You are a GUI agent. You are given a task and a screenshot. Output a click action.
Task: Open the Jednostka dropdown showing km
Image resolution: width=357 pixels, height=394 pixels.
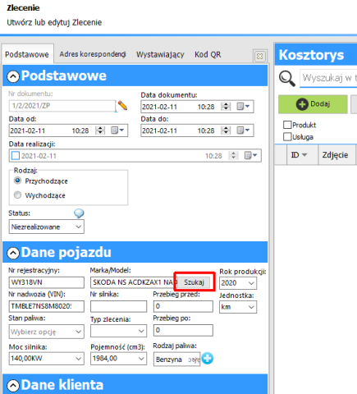point(238,307)
